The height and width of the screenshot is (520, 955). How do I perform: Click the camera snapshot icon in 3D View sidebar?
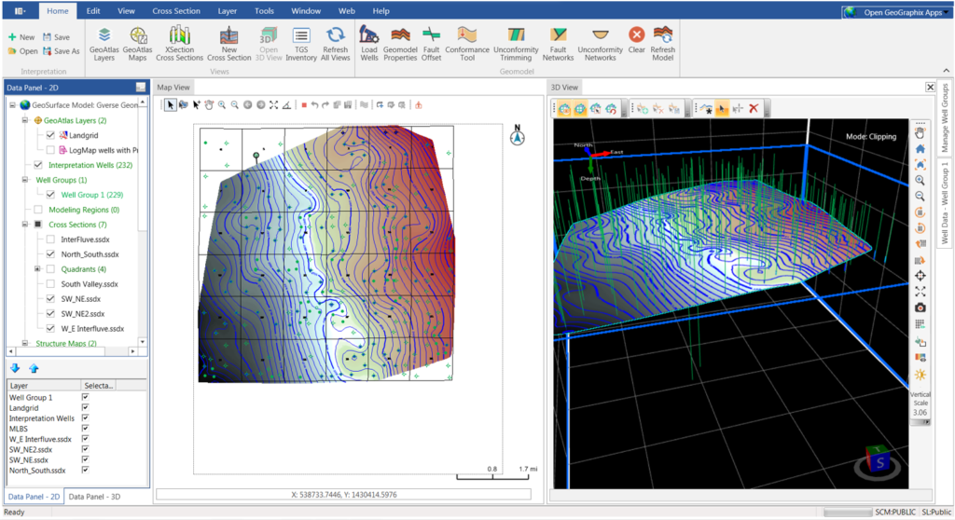[x=920, y=308]
